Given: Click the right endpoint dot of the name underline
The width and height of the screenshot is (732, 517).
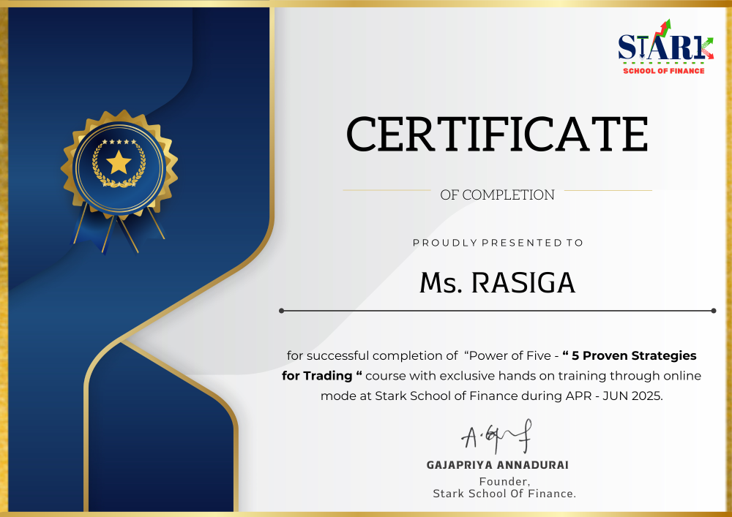Looking at the screenshot, I should tap(714, 311).
